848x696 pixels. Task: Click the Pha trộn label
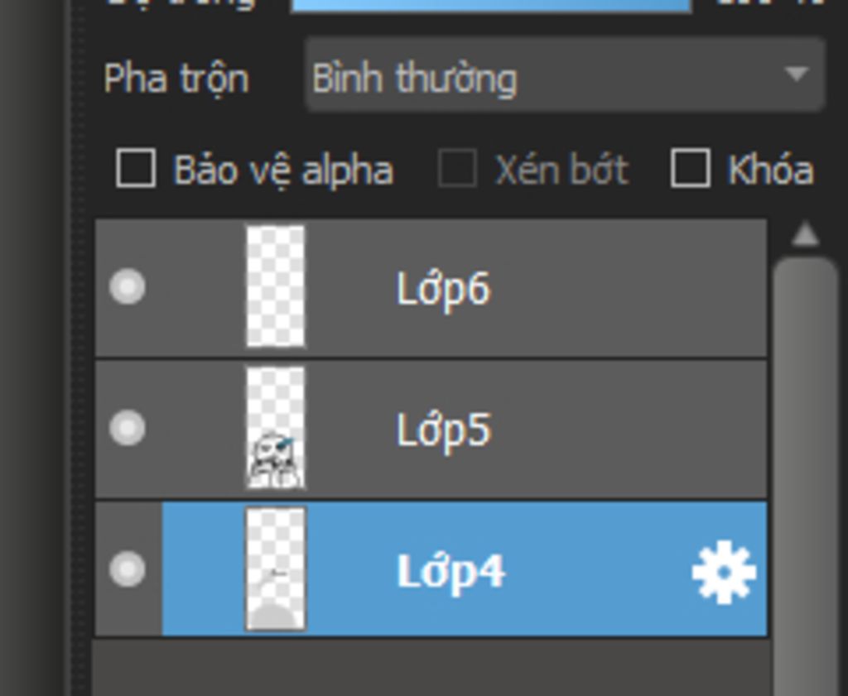pos(176,79)
